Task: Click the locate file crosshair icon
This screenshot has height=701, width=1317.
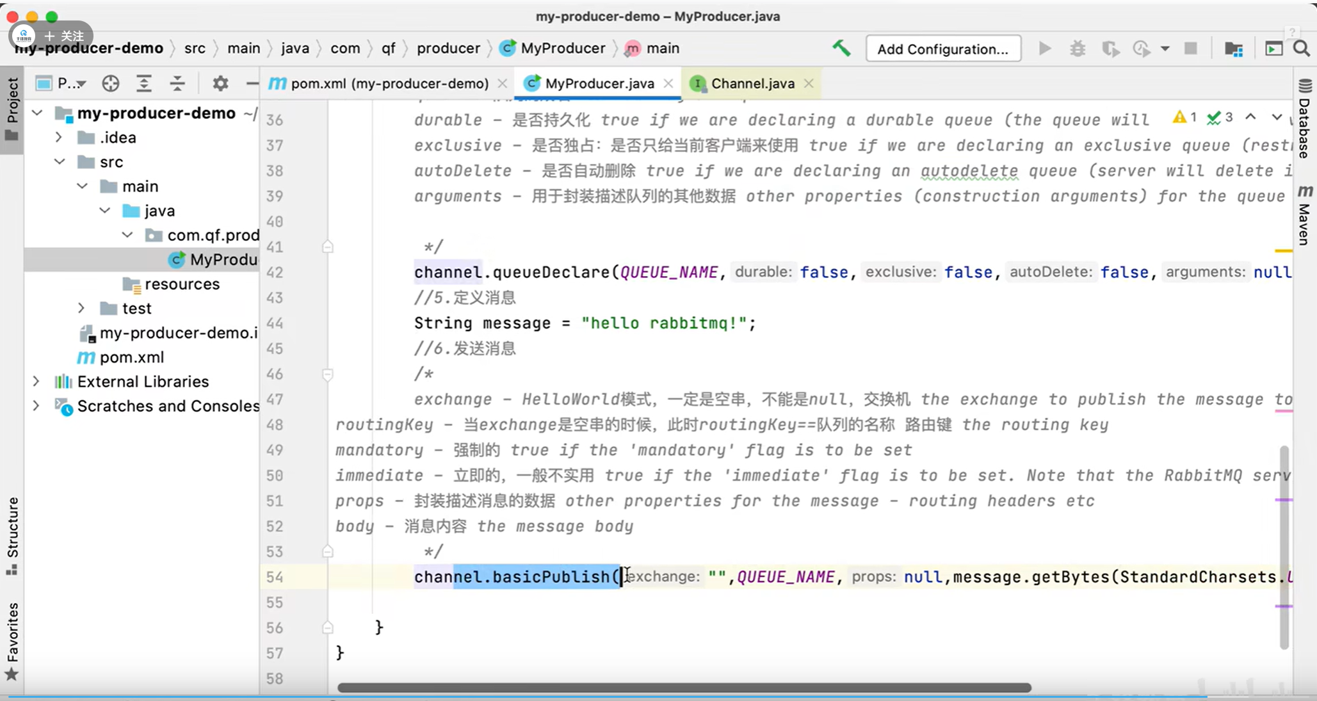Action: tap(111, 83)
